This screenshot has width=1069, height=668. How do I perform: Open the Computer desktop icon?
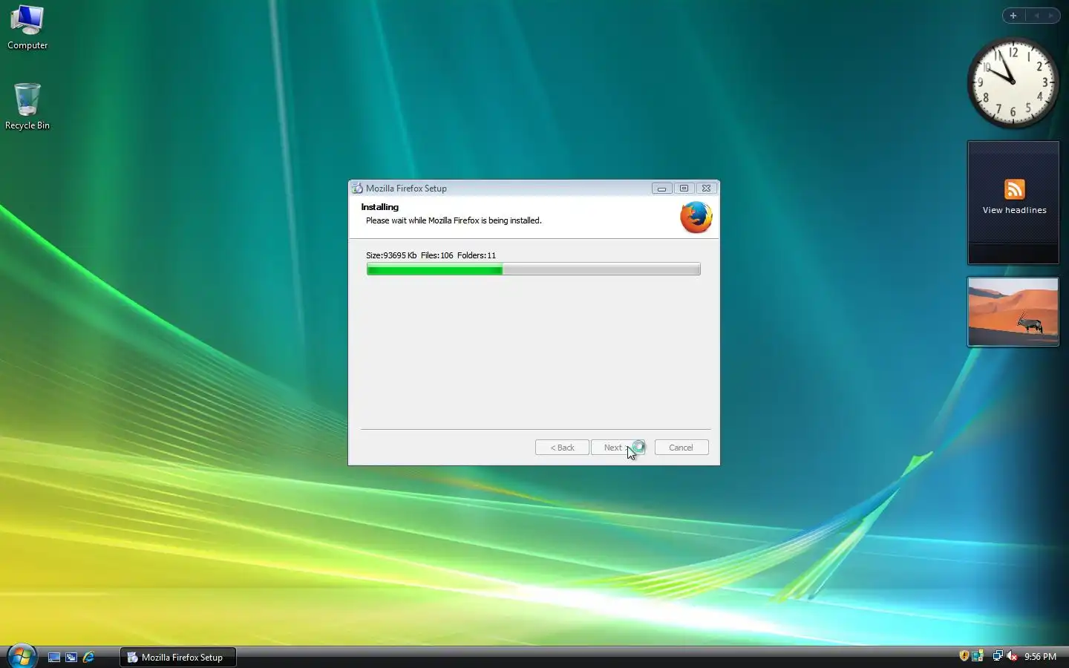[x=27, y=27]
